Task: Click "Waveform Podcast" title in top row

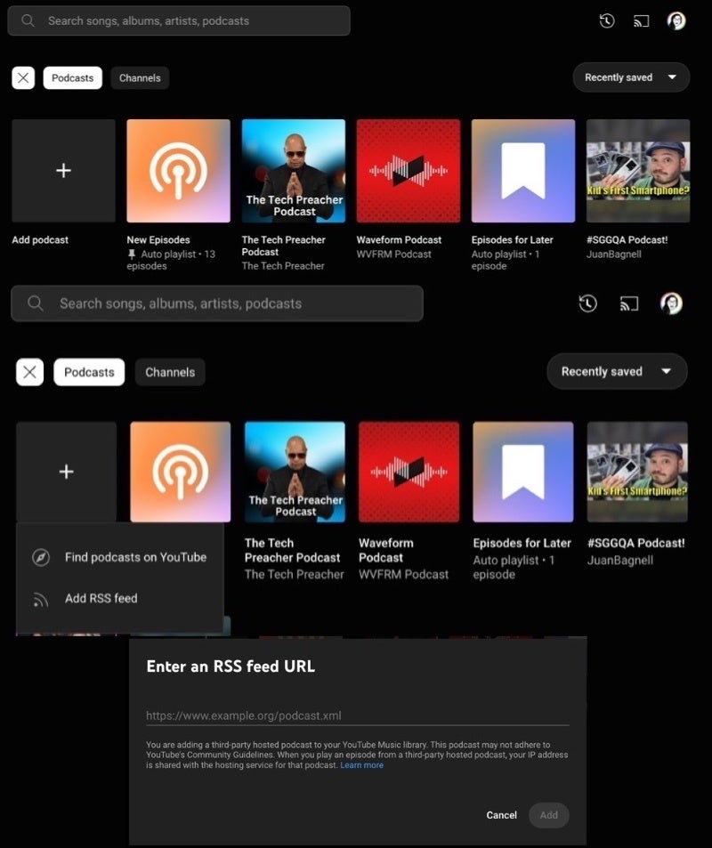Action: (399, 239)
